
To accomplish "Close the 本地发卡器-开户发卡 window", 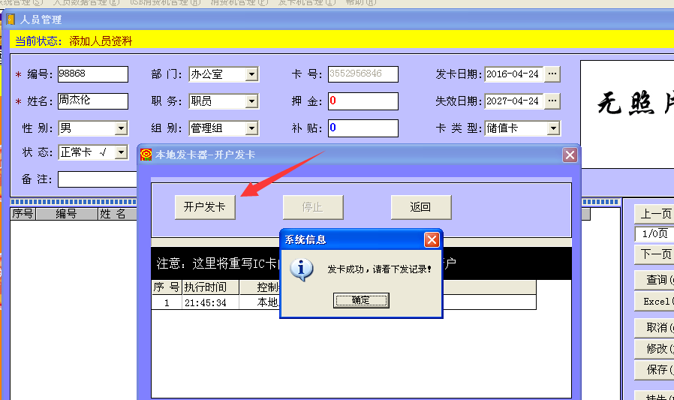I will click(x=570, y=155).
